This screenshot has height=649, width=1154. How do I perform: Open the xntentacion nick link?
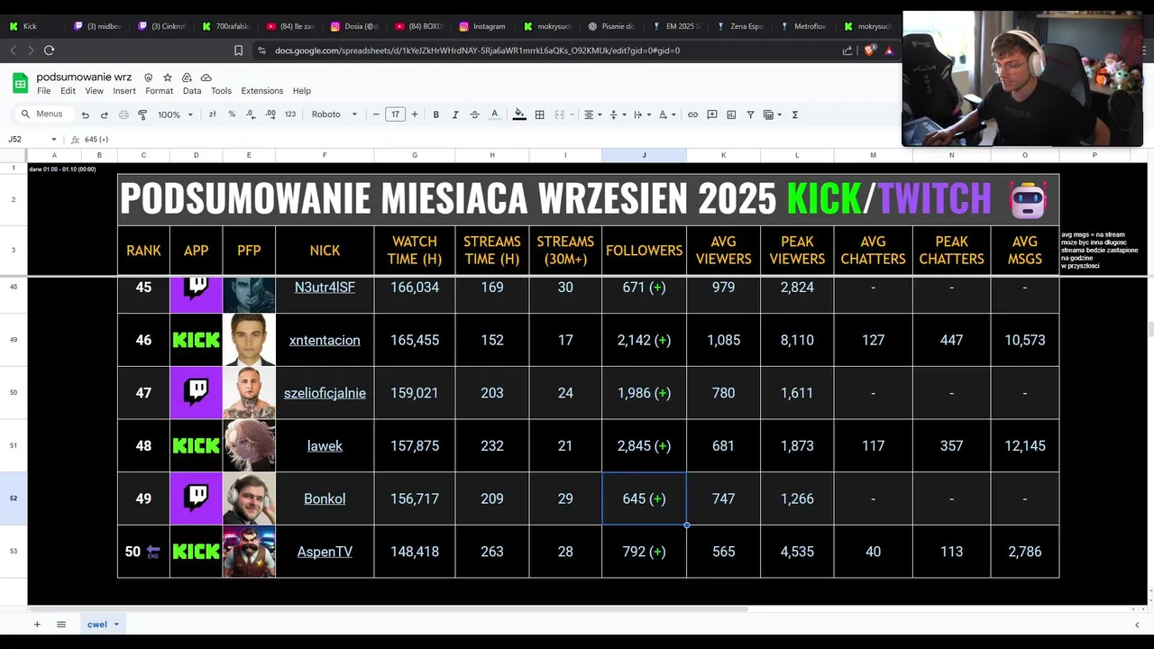325,340
